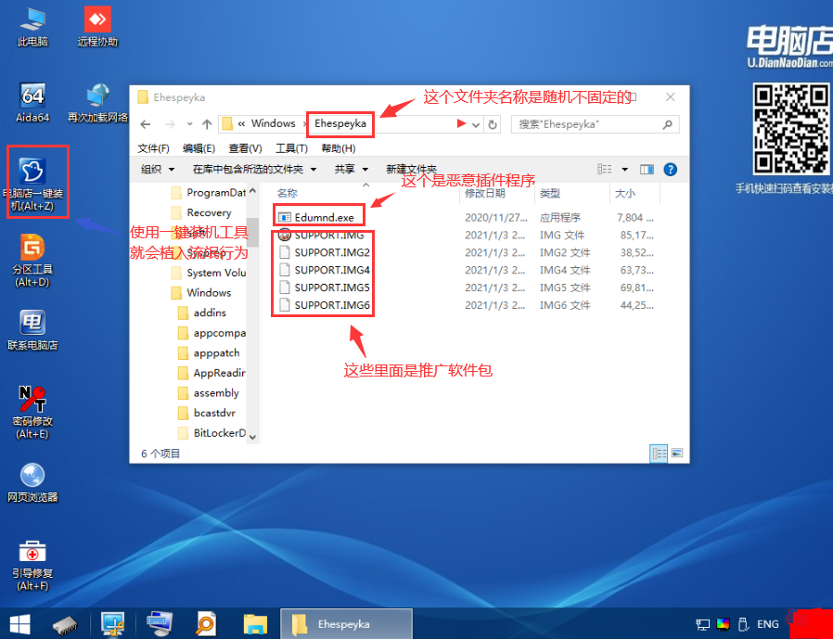Open File Explorer from the taskbar
Image resolution: width=833 pixels, height=639 pixels.
(x=255, y=624)
